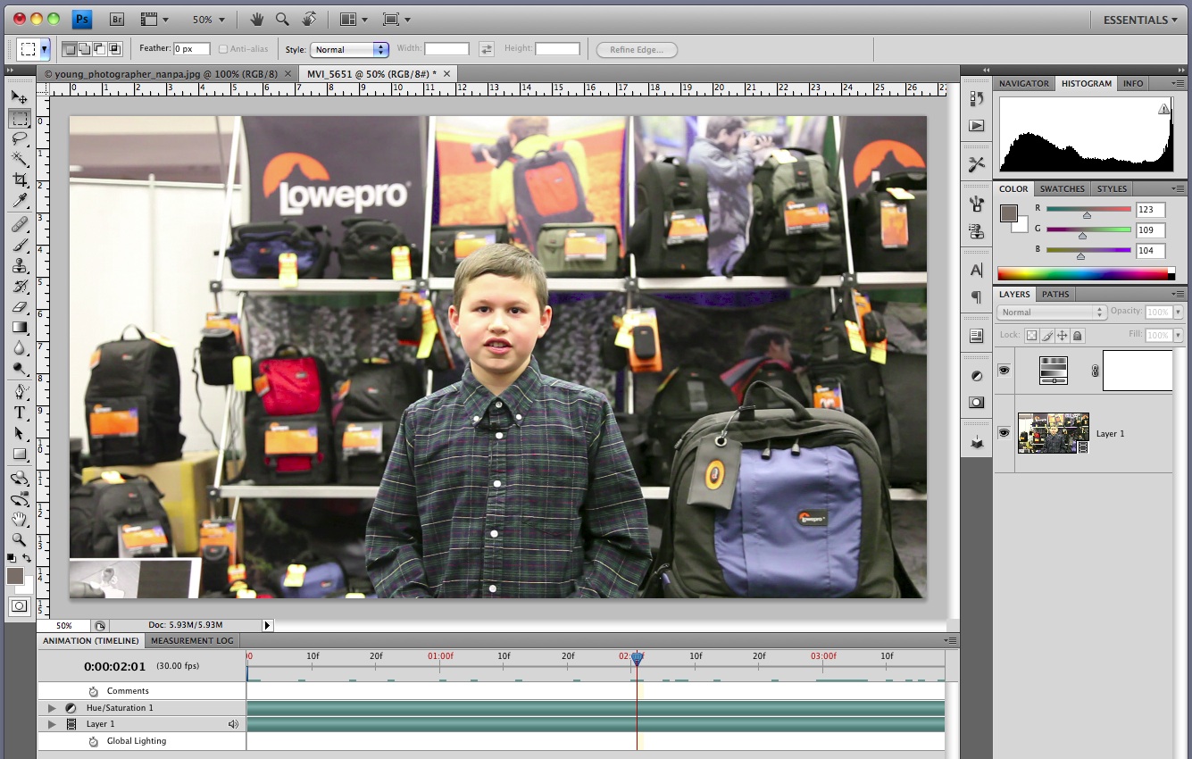
Task: Select the Crop tool
Action: click(x=20, y=179)
